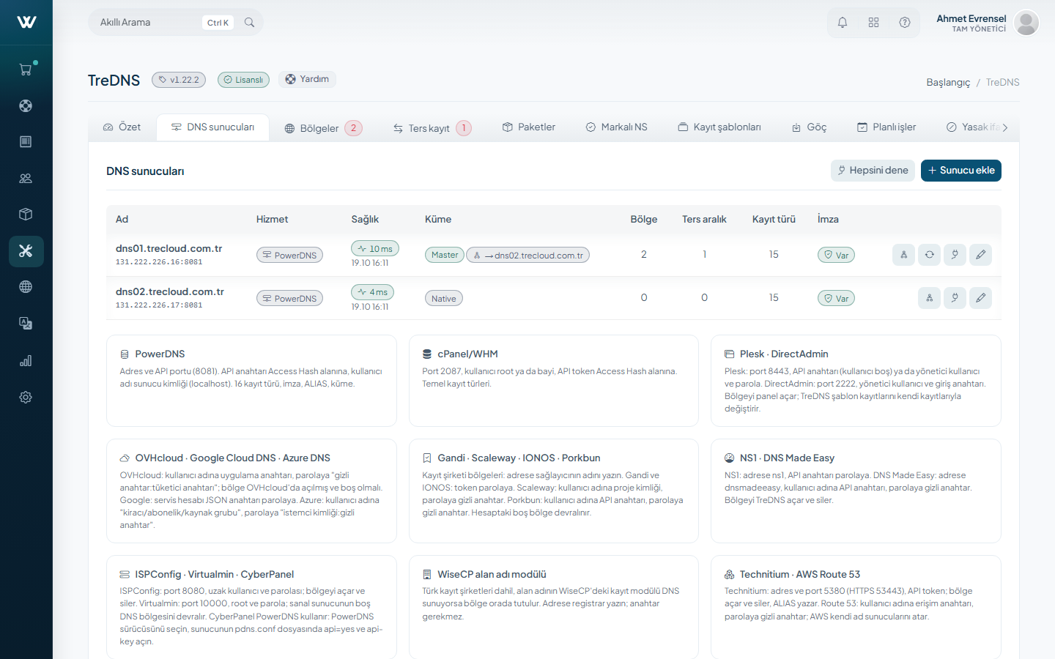Click the cluster icon for dns02.trecloud.com.tr
Viewport: 1055px width, 659px height.
point(929,298)
